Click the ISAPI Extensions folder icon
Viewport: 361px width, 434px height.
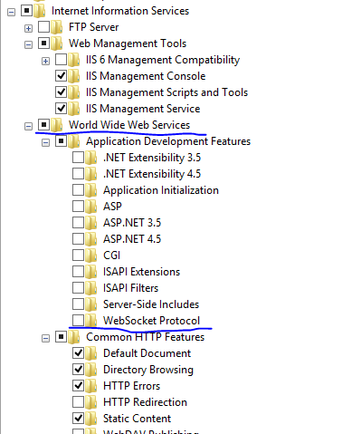91,272
